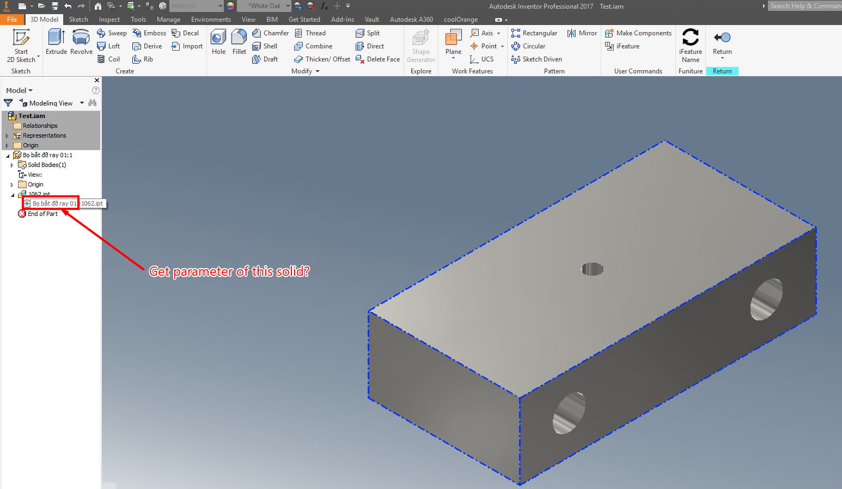Activate the Shell tool
This screenshot has height=489, width=842.
click(x=266, y=46)
